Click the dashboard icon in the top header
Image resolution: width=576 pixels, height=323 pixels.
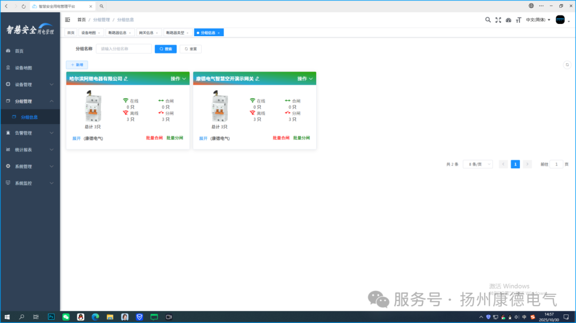click(509, 19)
